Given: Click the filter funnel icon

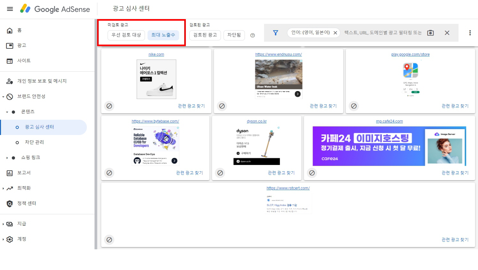Looking at the screenshot, I should click(276, 33).
